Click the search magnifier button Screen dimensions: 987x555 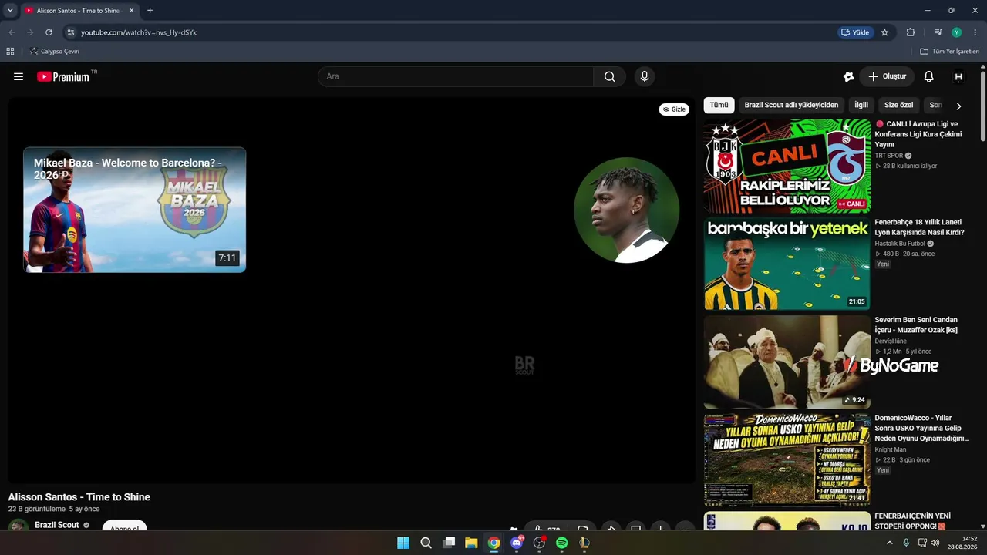tap(610, 76)
